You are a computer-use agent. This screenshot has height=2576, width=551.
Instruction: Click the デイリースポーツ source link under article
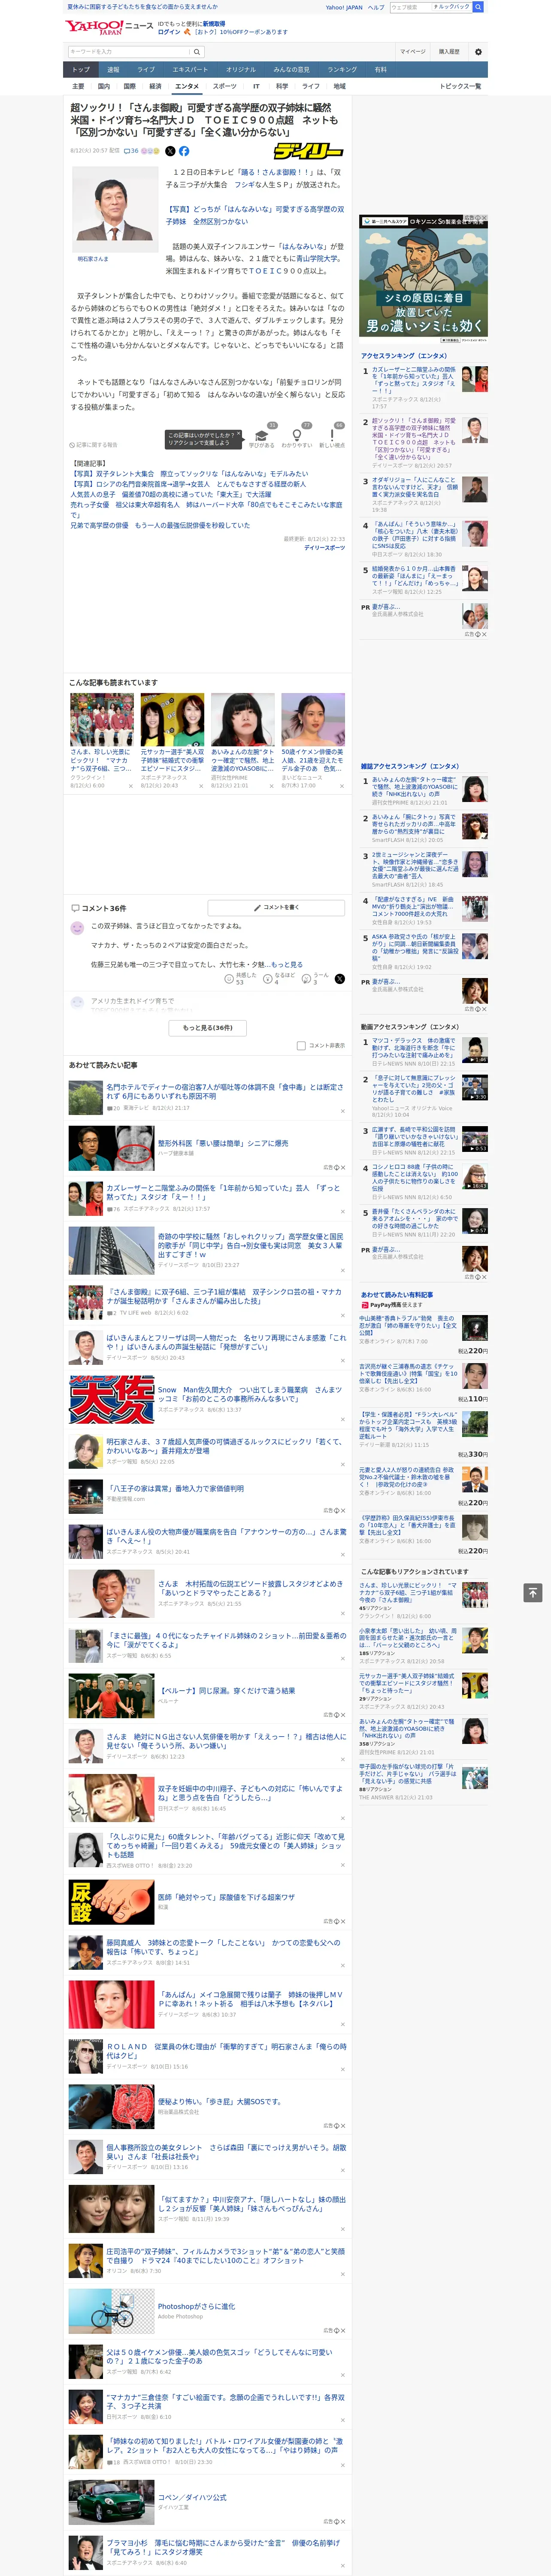coord(324,548)
